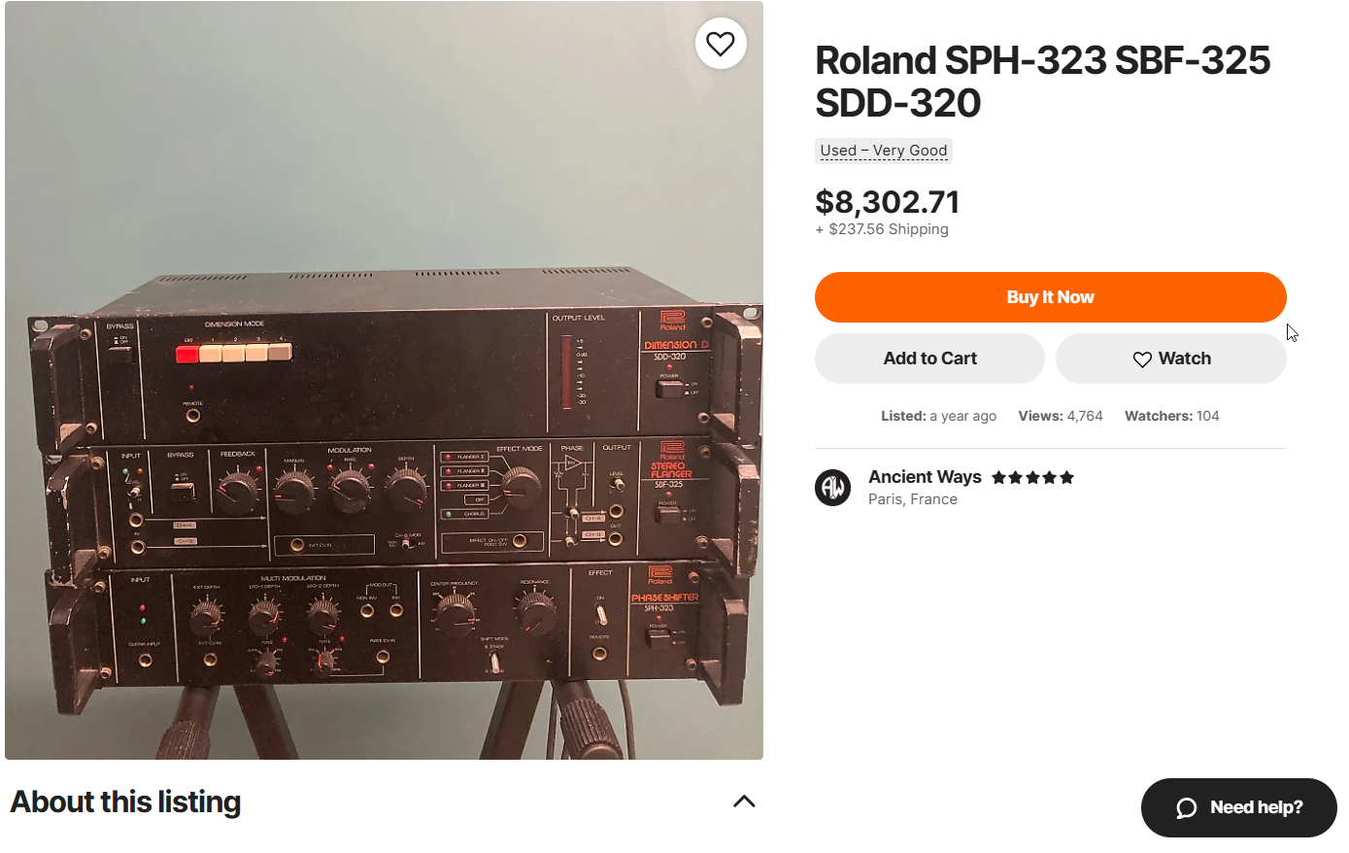The width and height of the screenshot is (1349, 853).
Task: Add the Roland rack units to cart
Action: coord(929,358)
